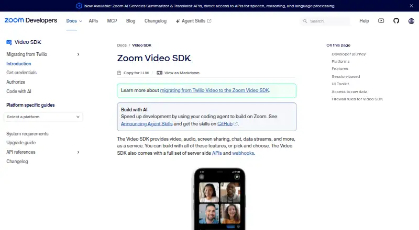Open Changelog in the sidebar
Screen dimensions: 419x230
coord(17,162)
